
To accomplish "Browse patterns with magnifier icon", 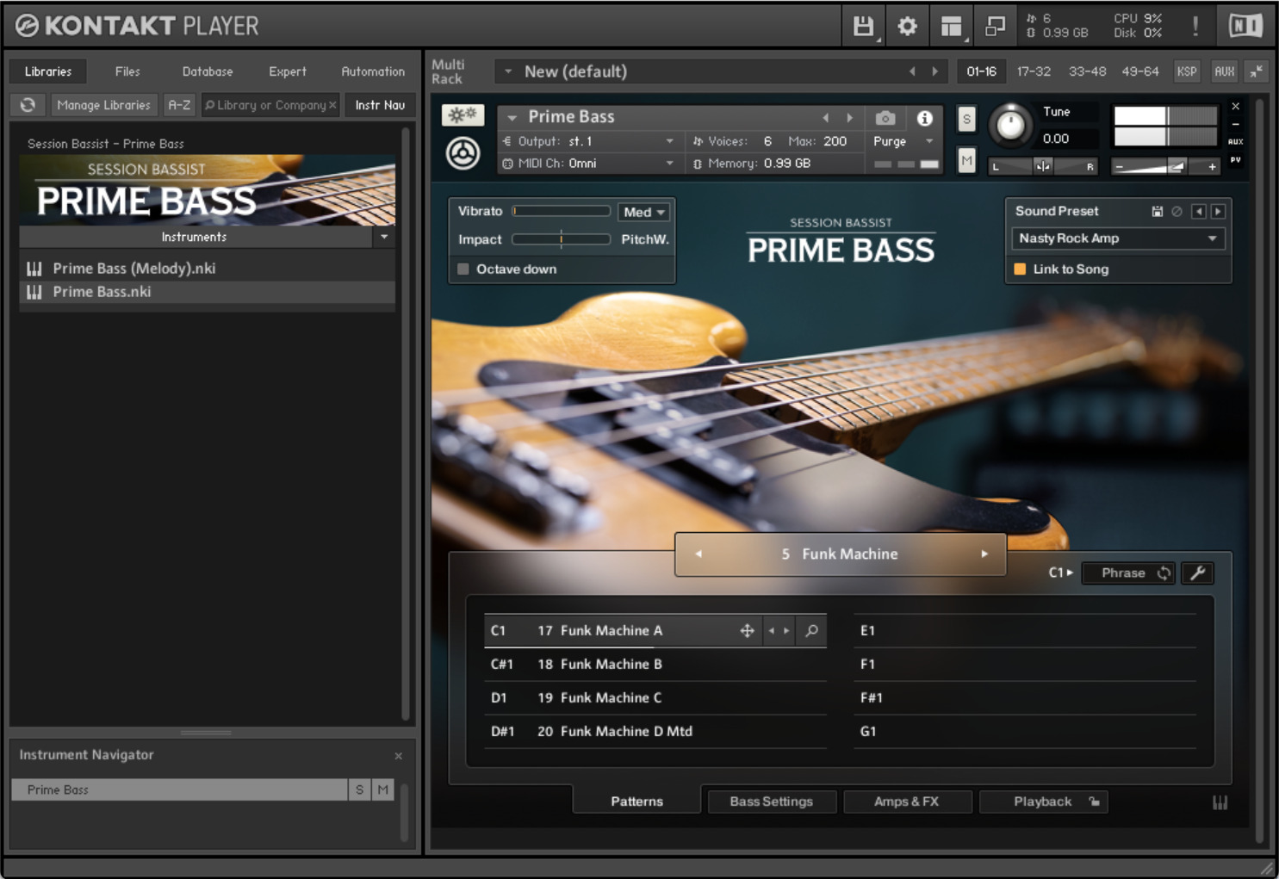I will click(x=811, y=631).
